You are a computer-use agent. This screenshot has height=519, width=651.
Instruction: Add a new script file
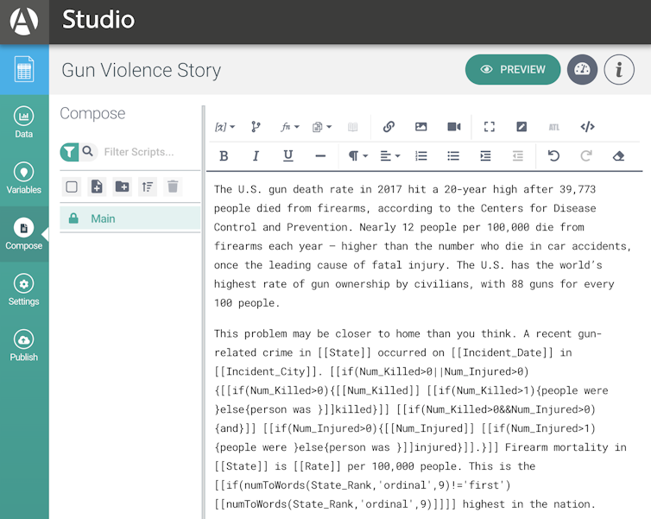[x=97, y=187]
